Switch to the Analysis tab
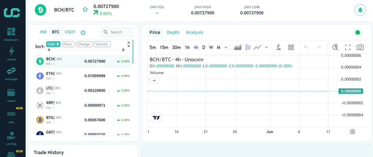Screen dimensions: 373x157 pos(194,32)
